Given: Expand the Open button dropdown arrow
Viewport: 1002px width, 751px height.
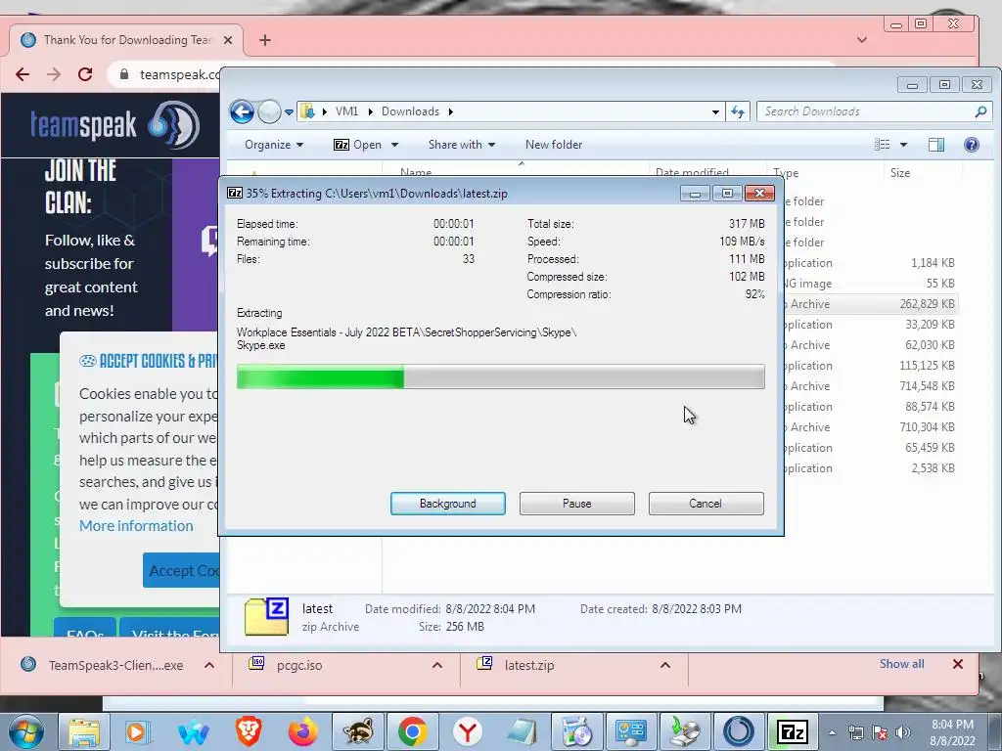Looking at the screenshot, I should tap(395, 145).
